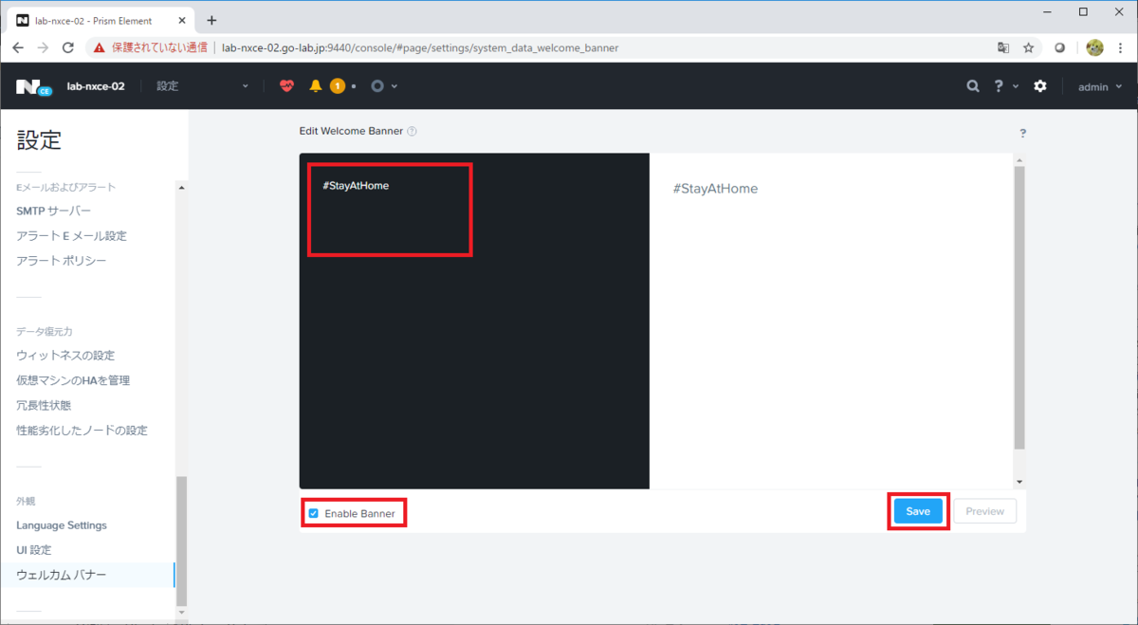Viewport: 1138px width, 625px height.
Task: Click the browser back arrow
Action: click(18, 47)
